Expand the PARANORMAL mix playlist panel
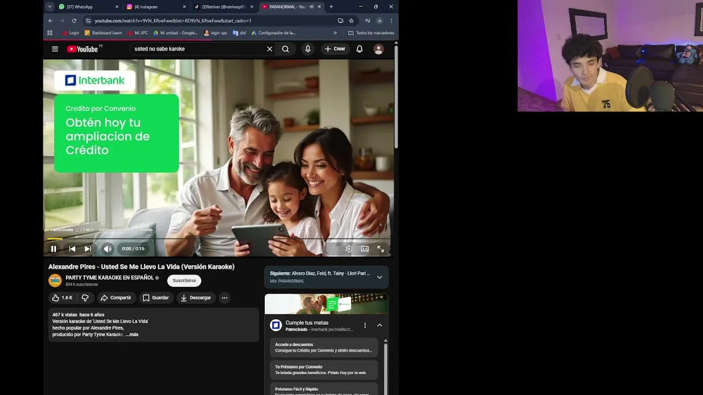The width and height of the screenshot is (703, 395). 380,277
